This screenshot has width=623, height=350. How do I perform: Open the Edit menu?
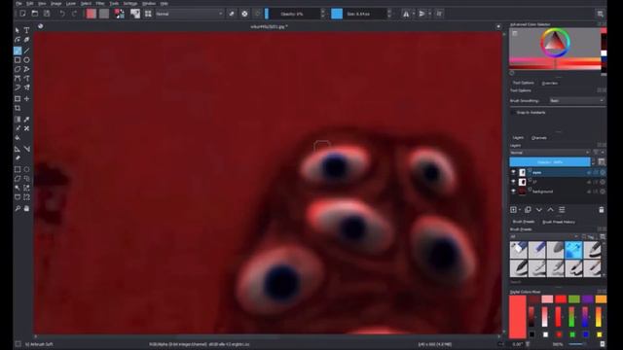(x=30, y=3)
